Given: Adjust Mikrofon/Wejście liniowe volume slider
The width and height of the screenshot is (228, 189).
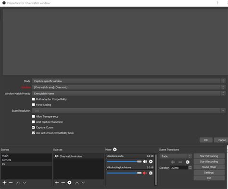Looking at the screenshot, I should pyautogui.click(x=124, y=173).
